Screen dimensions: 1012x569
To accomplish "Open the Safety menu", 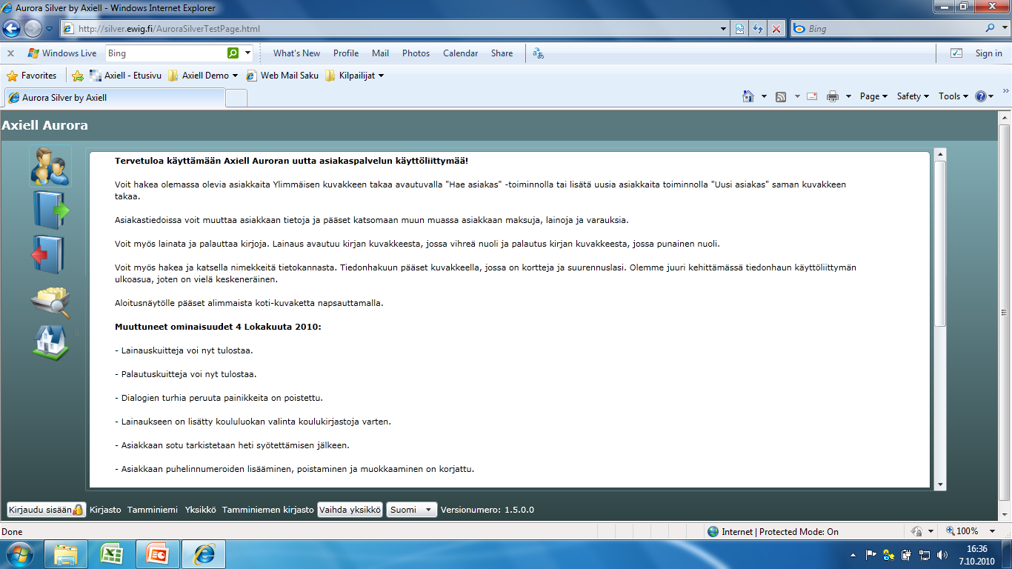I will coord(913,96).
